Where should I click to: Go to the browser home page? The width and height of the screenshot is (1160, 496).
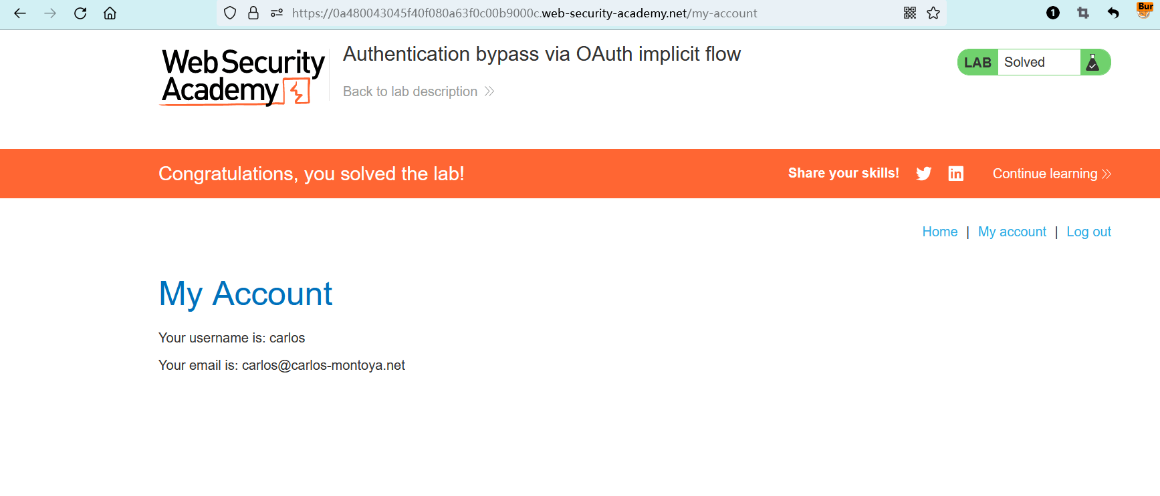pos(110,13)
